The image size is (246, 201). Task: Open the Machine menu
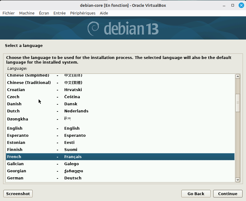click(27, 13)
